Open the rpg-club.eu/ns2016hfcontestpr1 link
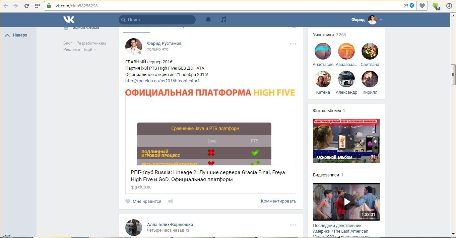456x238 pixels. pyautogui.click(x=162, y=81)
